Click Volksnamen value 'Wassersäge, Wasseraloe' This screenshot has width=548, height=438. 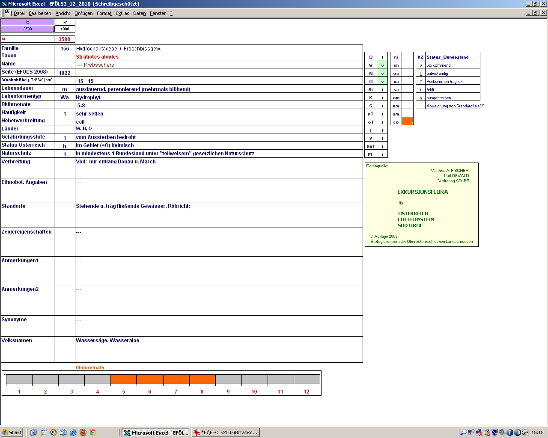107,340
